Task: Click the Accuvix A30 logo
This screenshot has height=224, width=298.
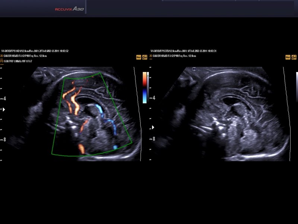Action: tap(69, 8)
